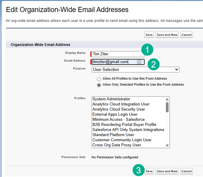203x177 pixels.
Task: Select Standard Platform User profile
Action: [x=113, y=135]
